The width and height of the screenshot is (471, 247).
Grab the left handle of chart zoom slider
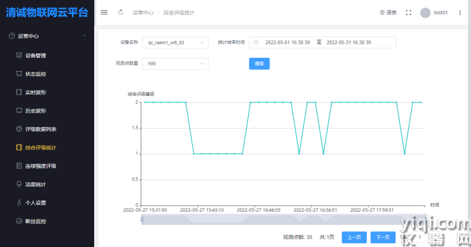(142, 219)
